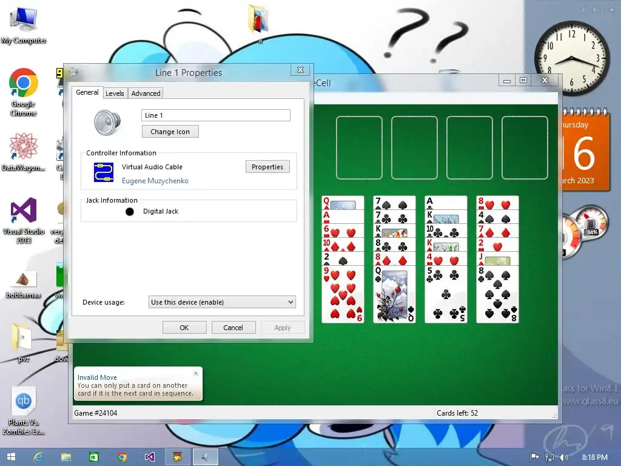Click the last empty FreeCell home slot
Viewport: 621px width, 466px height.
525,148
